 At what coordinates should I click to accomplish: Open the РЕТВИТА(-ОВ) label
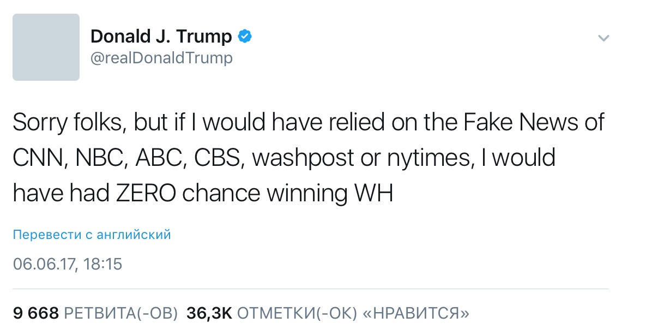pyautogui.click(x=121, y=313)
